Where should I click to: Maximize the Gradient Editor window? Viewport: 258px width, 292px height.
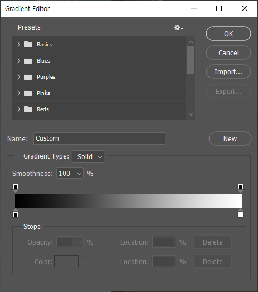219,8
